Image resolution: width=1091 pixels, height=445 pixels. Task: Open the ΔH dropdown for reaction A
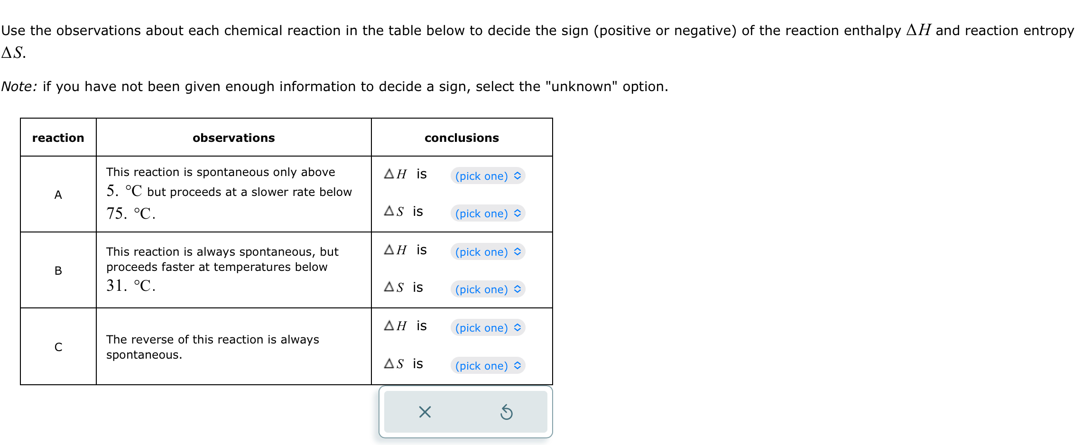click(487, 176)
